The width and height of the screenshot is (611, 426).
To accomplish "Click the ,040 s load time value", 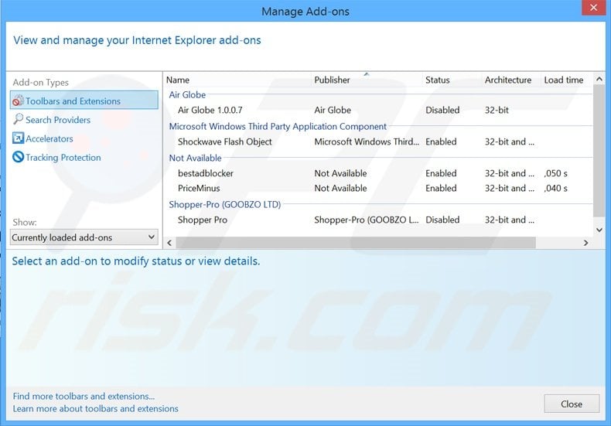I will pos(555,188).
